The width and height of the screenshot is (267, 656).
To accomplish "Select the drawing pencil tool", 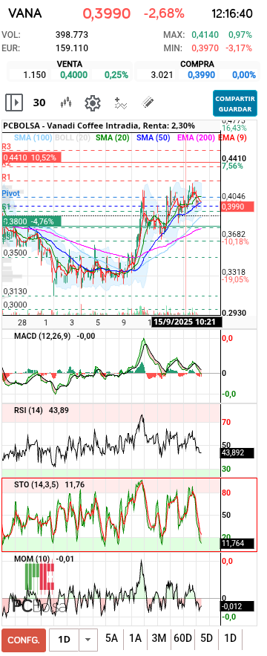I will 148,103.
